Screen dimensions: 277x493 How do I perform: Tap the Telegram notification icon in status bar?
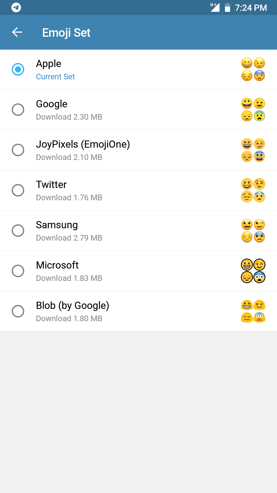(x=16, y=7)
